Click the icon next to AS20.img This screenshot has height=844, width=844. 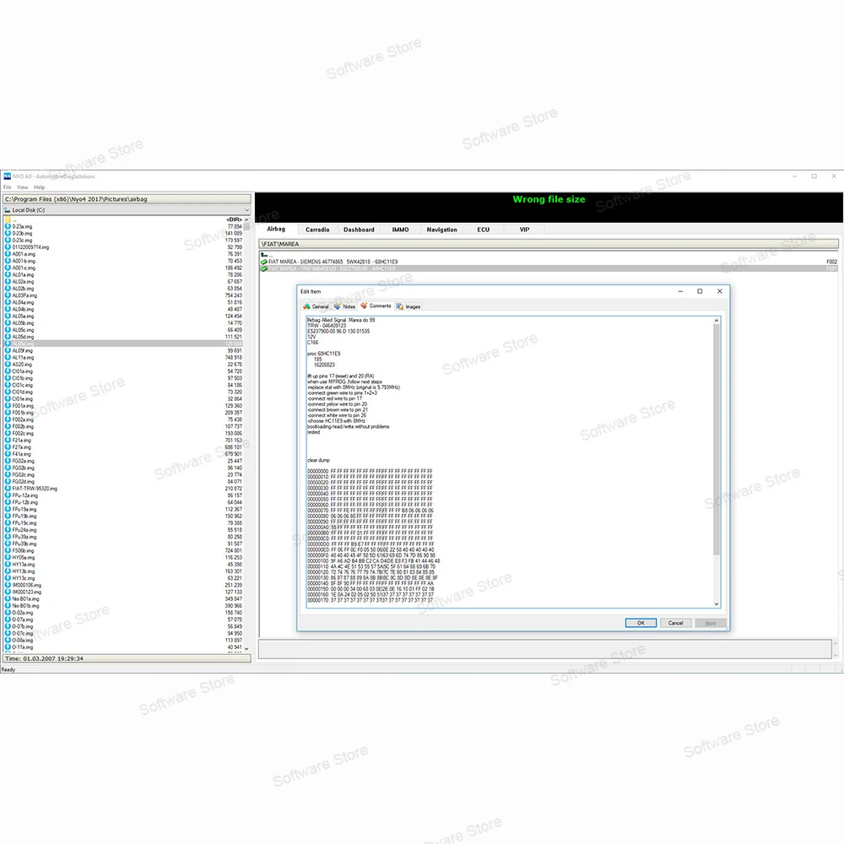(8, 365)
